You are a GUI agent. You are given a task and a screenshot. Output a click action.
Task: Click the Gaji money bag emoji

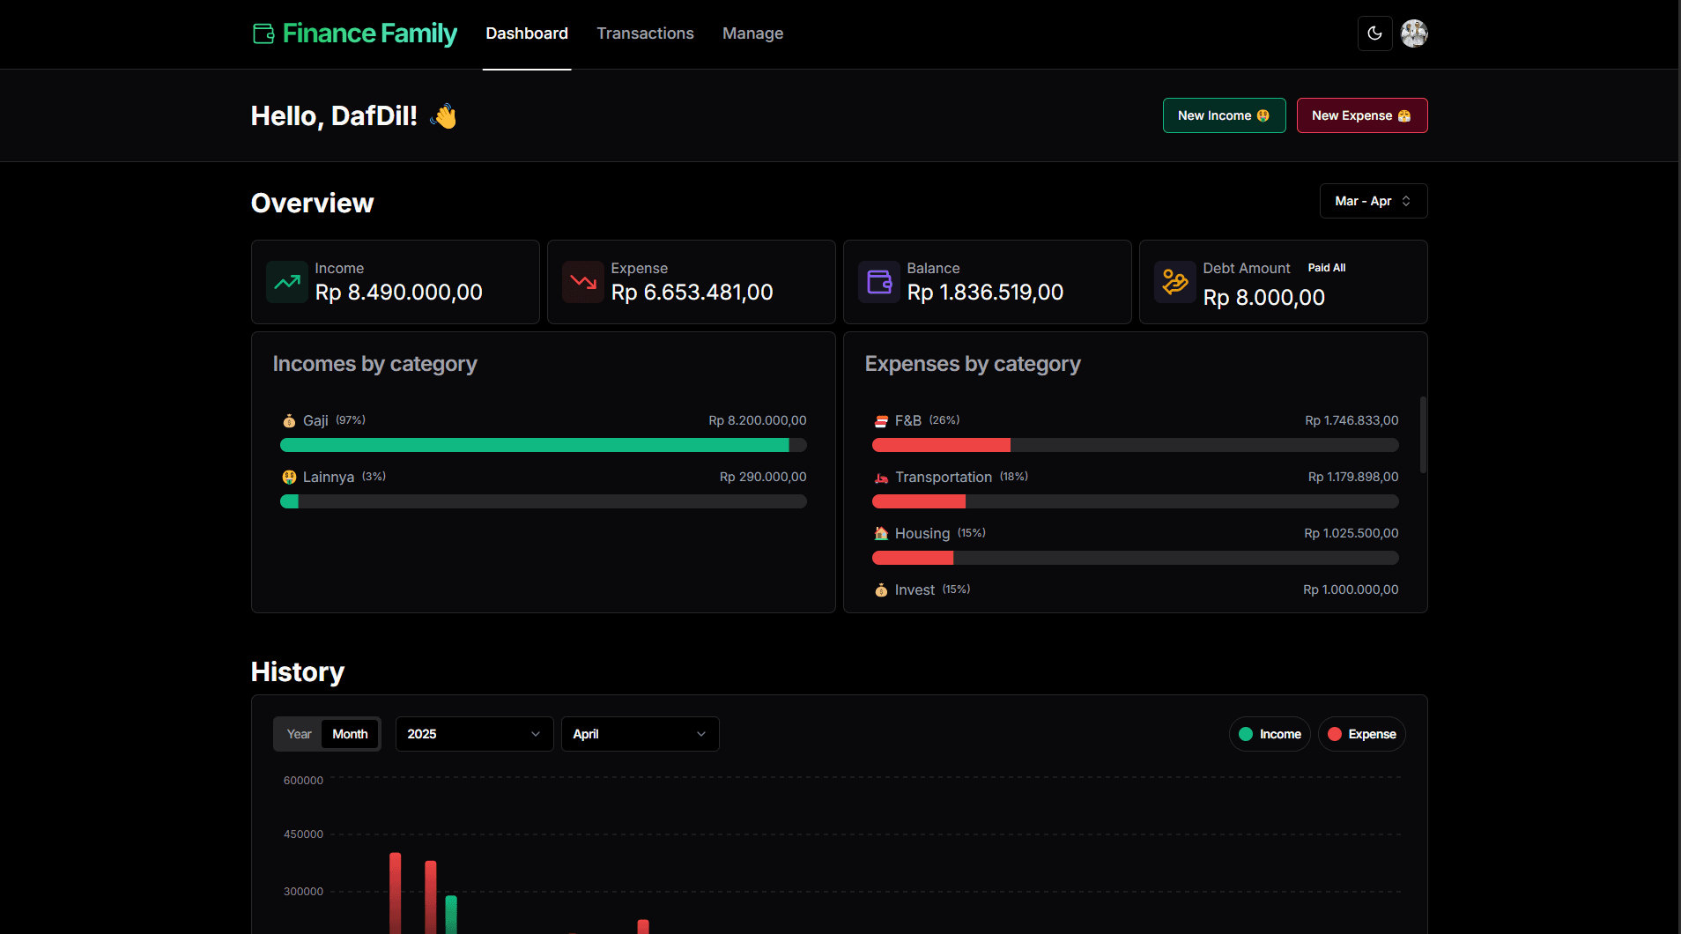point(289,421)
